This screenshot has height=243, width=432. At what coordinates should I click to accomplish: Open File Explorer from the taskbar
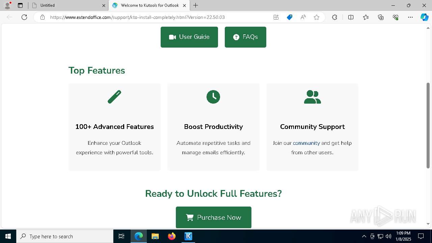155,236
